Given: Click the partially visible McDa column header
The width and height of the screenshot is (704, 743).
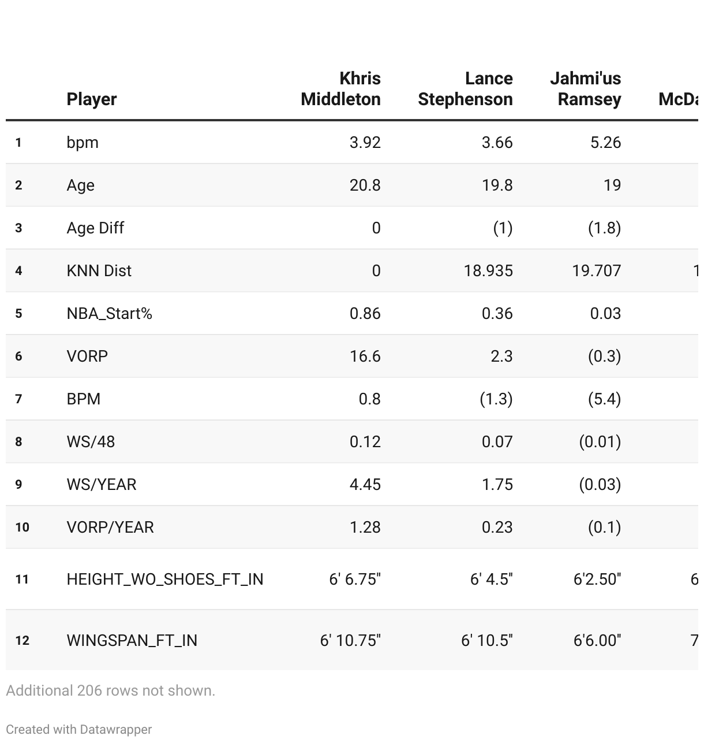Looking at the screenshot, I should (678, 99).
